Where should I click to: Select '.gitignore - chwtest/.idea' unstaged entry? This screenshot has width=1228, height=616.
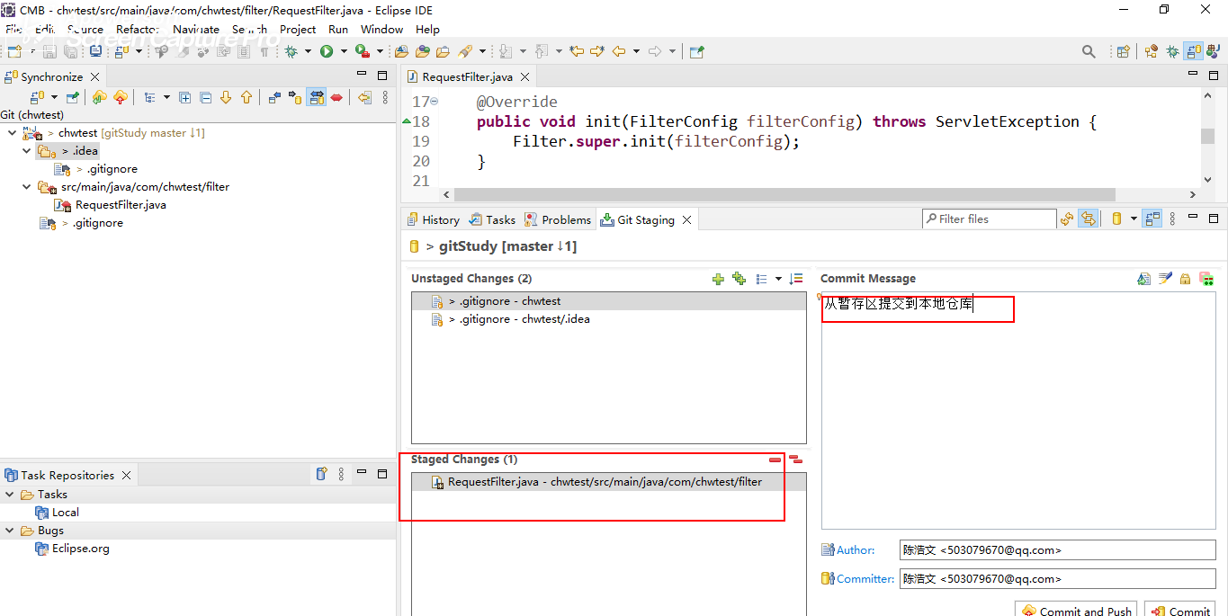point(609,319)
